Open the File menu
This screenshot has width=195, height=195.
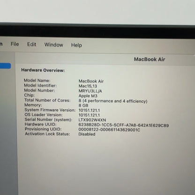pos(15,44)
